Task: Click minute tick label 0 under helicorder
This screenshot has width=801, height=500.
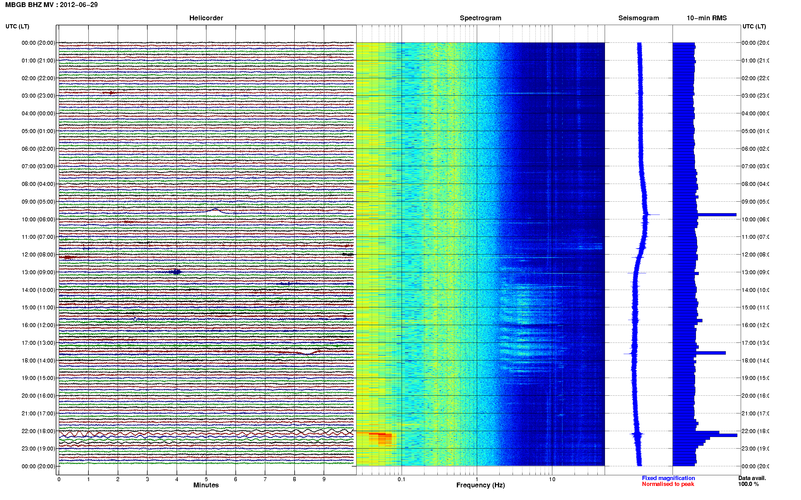Action: 59,479
